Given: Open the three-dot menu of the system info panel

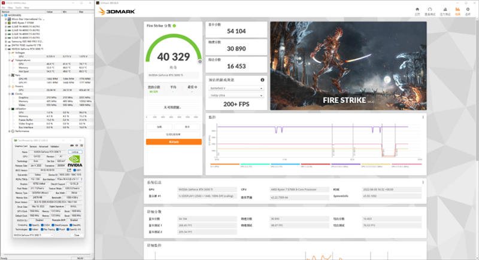Looking at the screenshot, I should click(423, 182).
